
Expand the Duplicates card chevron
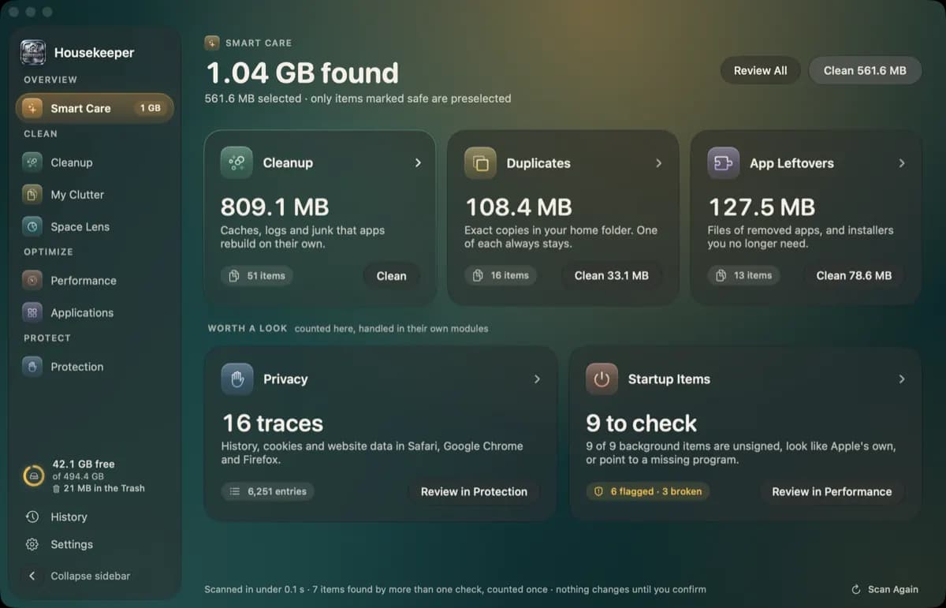659,163
